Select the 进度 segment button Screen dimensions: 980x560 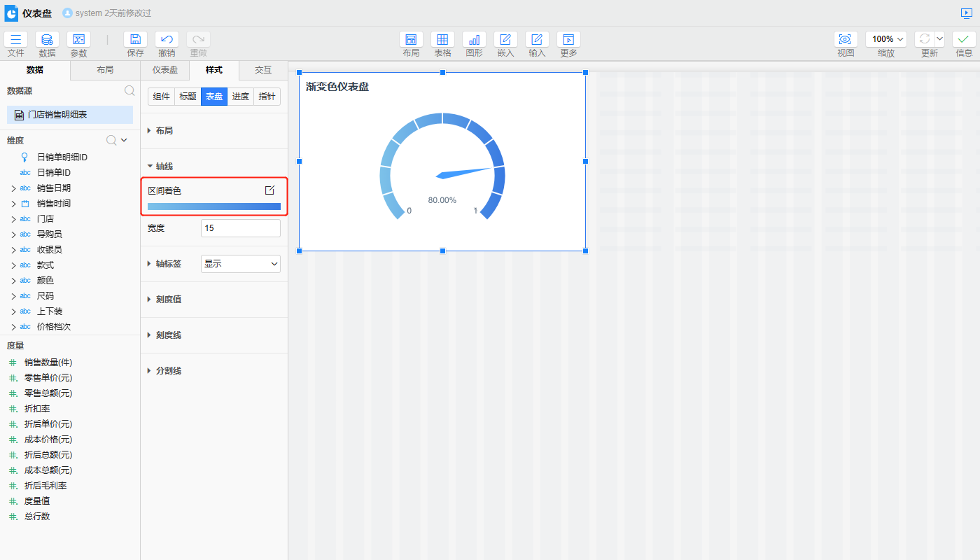240,97
